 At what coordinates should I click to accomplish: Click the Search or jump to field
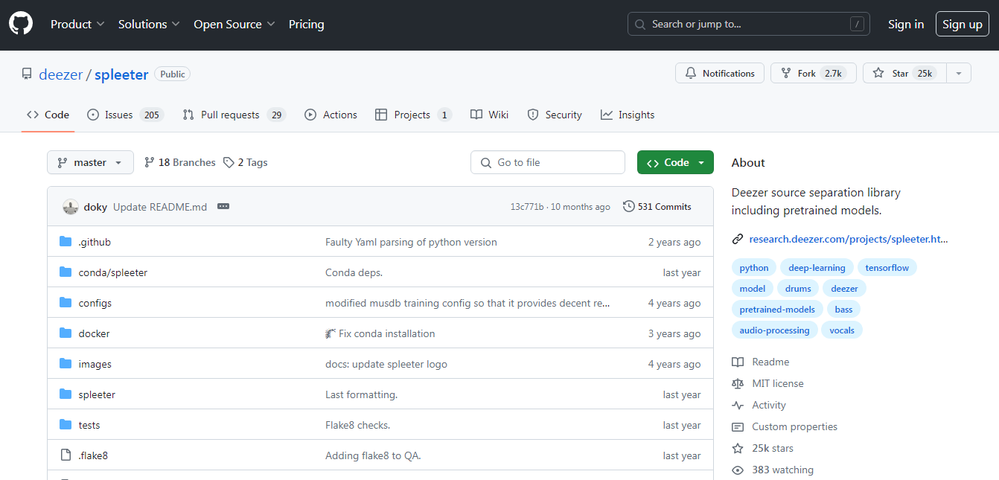[x=750, y=25]
